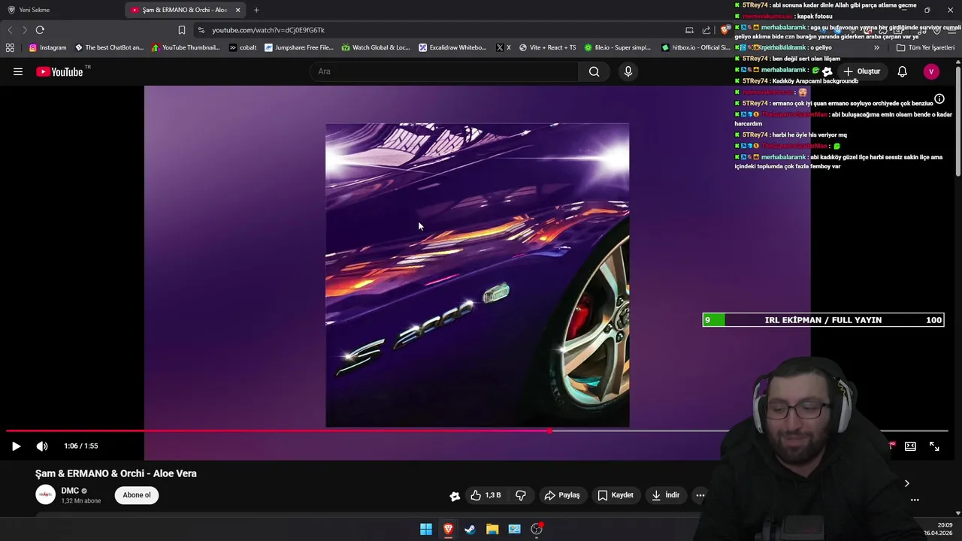Play the paused video
The height and width of the screenshot is (541, 962).
pos(16,446)
